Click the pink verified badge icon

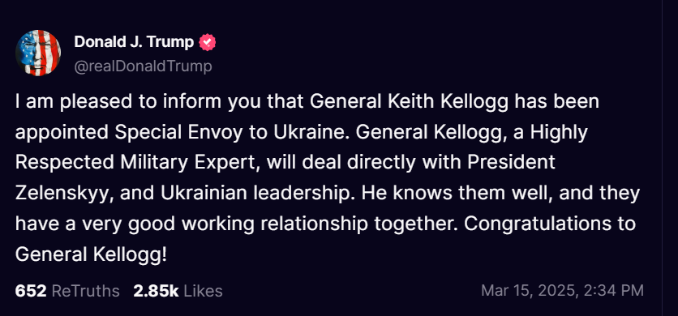pyautogui.click(x=207, y=42)
